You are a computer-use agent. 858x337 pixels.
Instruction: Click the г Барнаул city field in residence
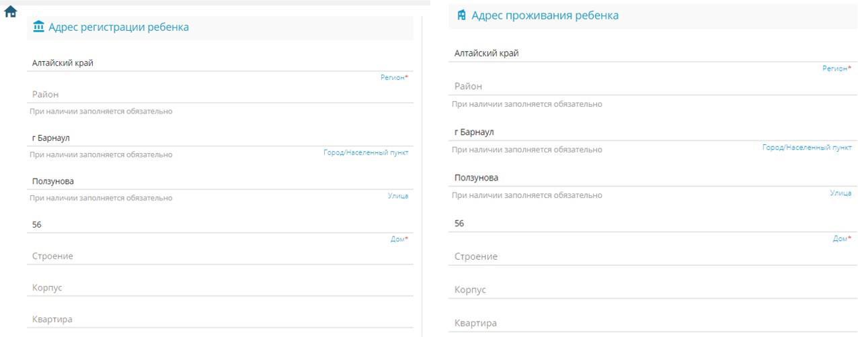pos(653,132)
